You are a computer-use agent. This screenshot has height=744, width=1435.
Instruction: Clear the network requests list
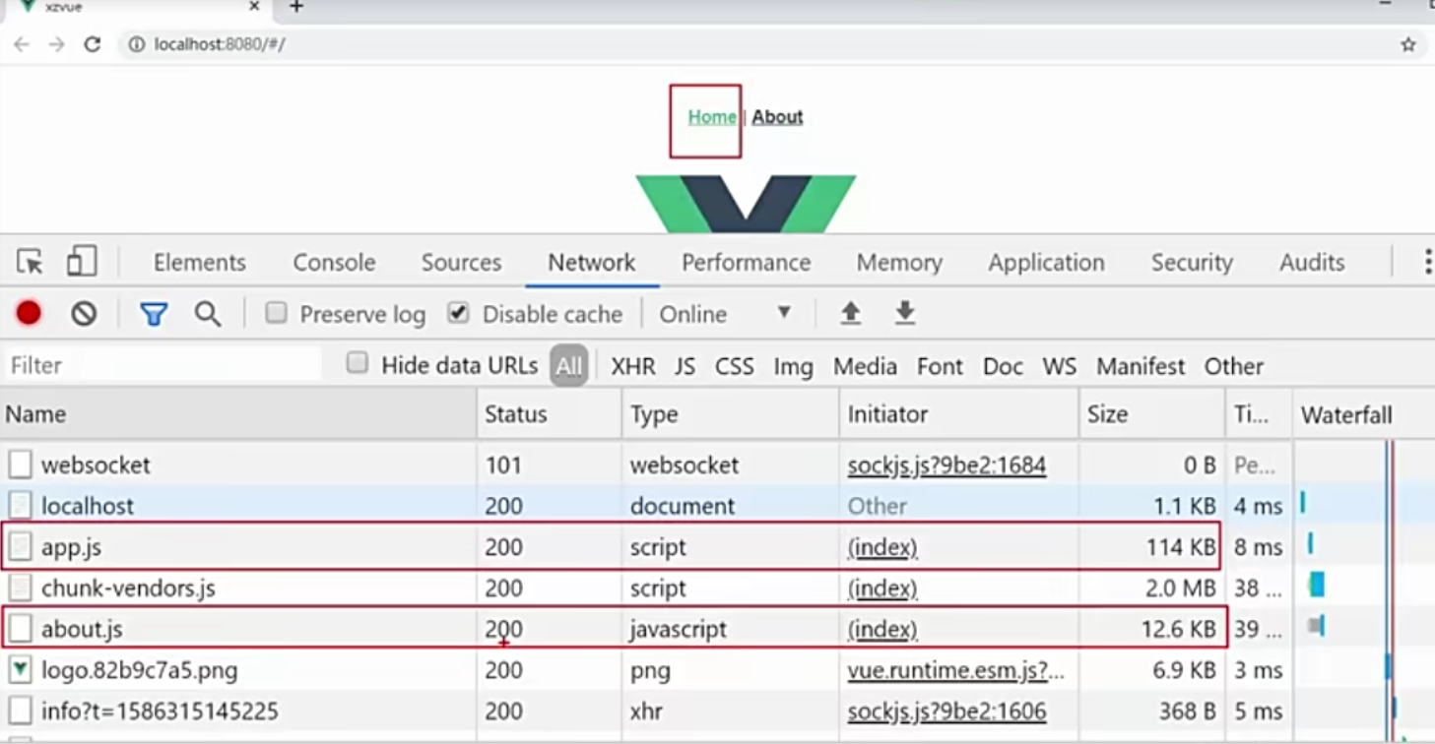(x=85, y=313)
